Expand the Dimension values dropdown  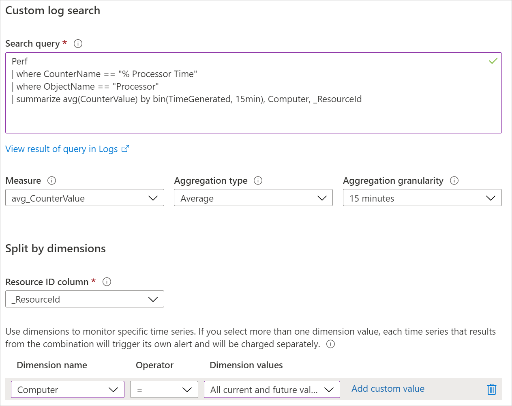pos(272,390)
